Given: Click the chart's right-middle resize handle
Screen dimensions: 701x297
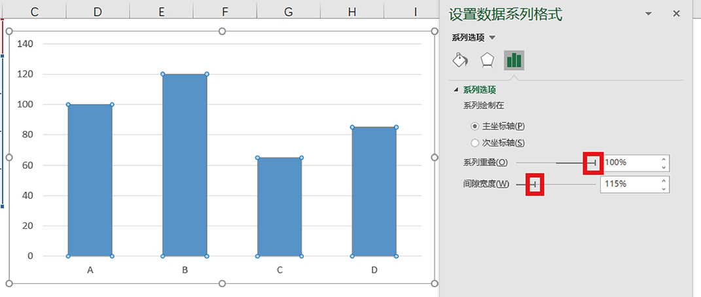Looking at the screenshot, I should coord(435,157).
